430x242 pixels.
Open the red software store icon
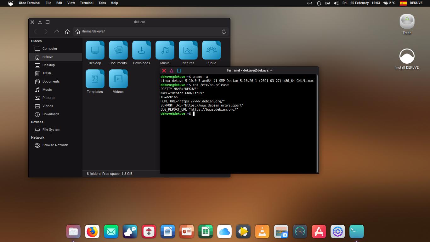pyautogui.click(x=319, y=232)
